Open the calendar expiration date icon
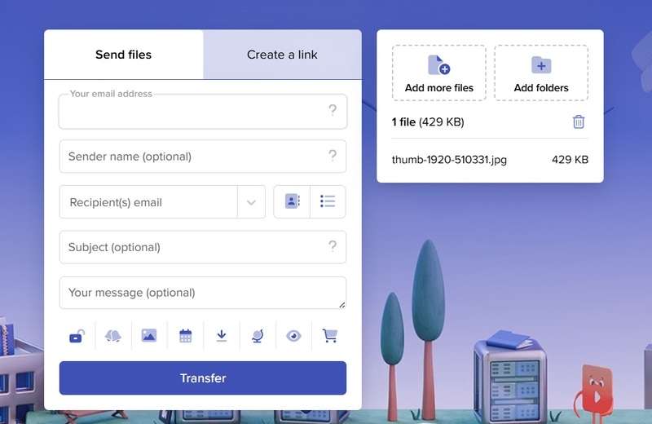The image size is (652, 424). pyautogui.click(x=185, y=335)
